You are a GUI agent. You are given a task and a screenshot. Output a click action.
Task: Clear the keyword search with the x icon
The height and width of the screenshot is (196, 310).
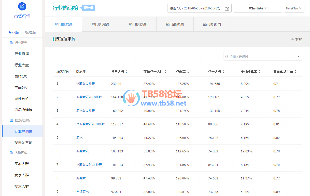point(298,56)
